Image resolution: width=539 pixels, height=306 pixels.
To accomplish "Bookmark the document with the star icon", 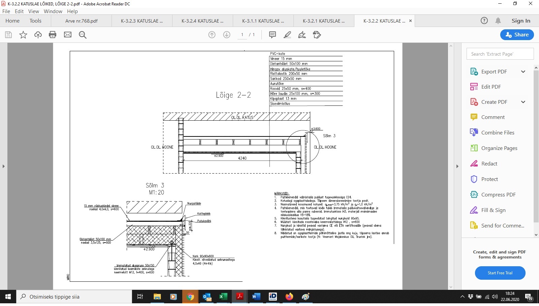I will (x=23, y=35).
